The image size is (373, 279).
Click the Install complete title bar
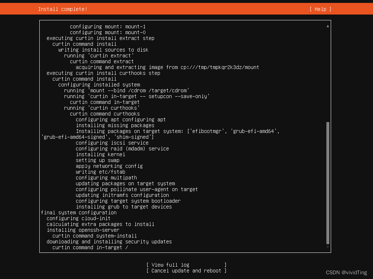coord(63,9)
